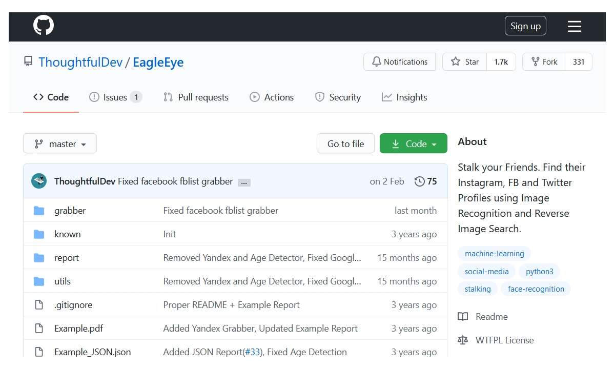Select the social-media topic tag

(487, 272)
